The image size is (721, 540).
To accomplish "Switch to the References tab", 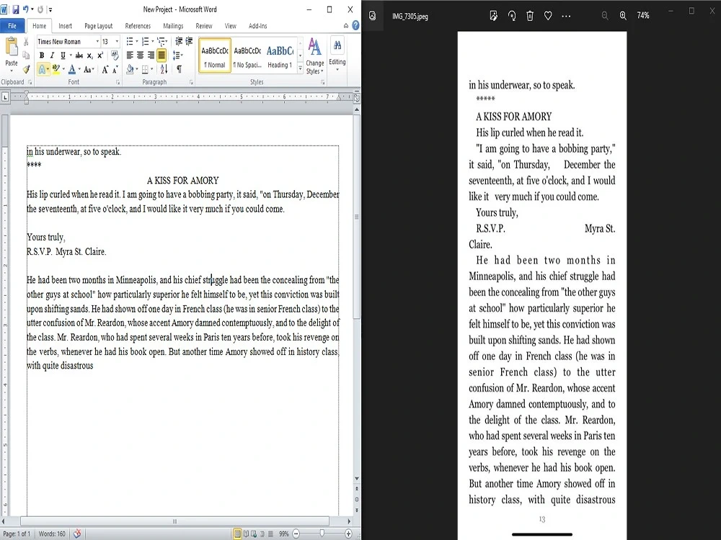I will [x=138, y=26].
